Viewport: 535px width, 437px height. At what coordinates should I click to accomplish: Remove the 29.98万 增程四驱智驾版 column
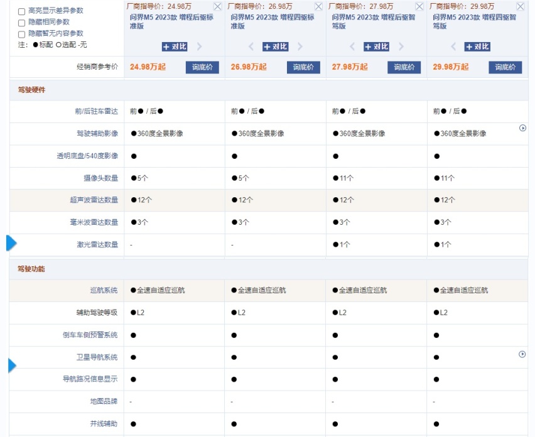521,6
